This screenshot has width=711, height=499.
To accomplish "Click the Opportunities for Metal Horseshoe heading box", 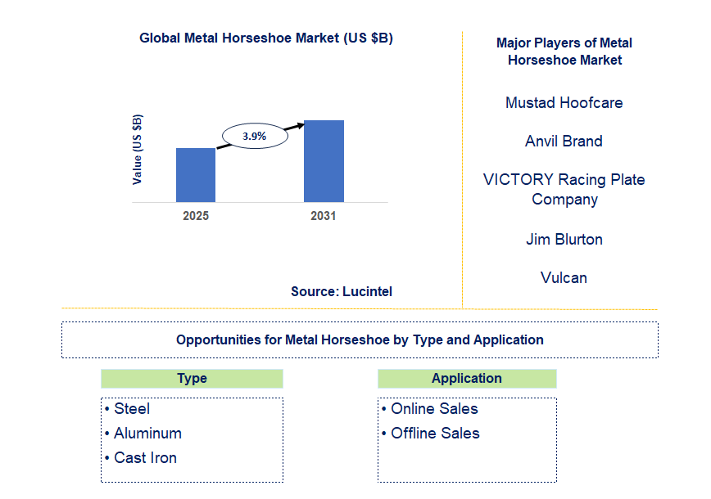I will [360, 339].
